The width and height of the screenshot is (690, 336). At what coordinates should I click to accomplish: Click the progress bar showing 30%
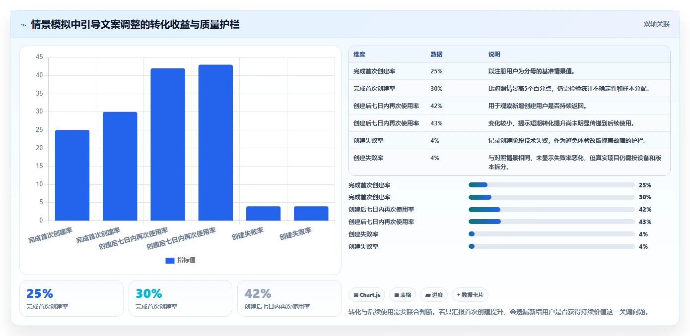pyautogui.click(x=552, y=197)
